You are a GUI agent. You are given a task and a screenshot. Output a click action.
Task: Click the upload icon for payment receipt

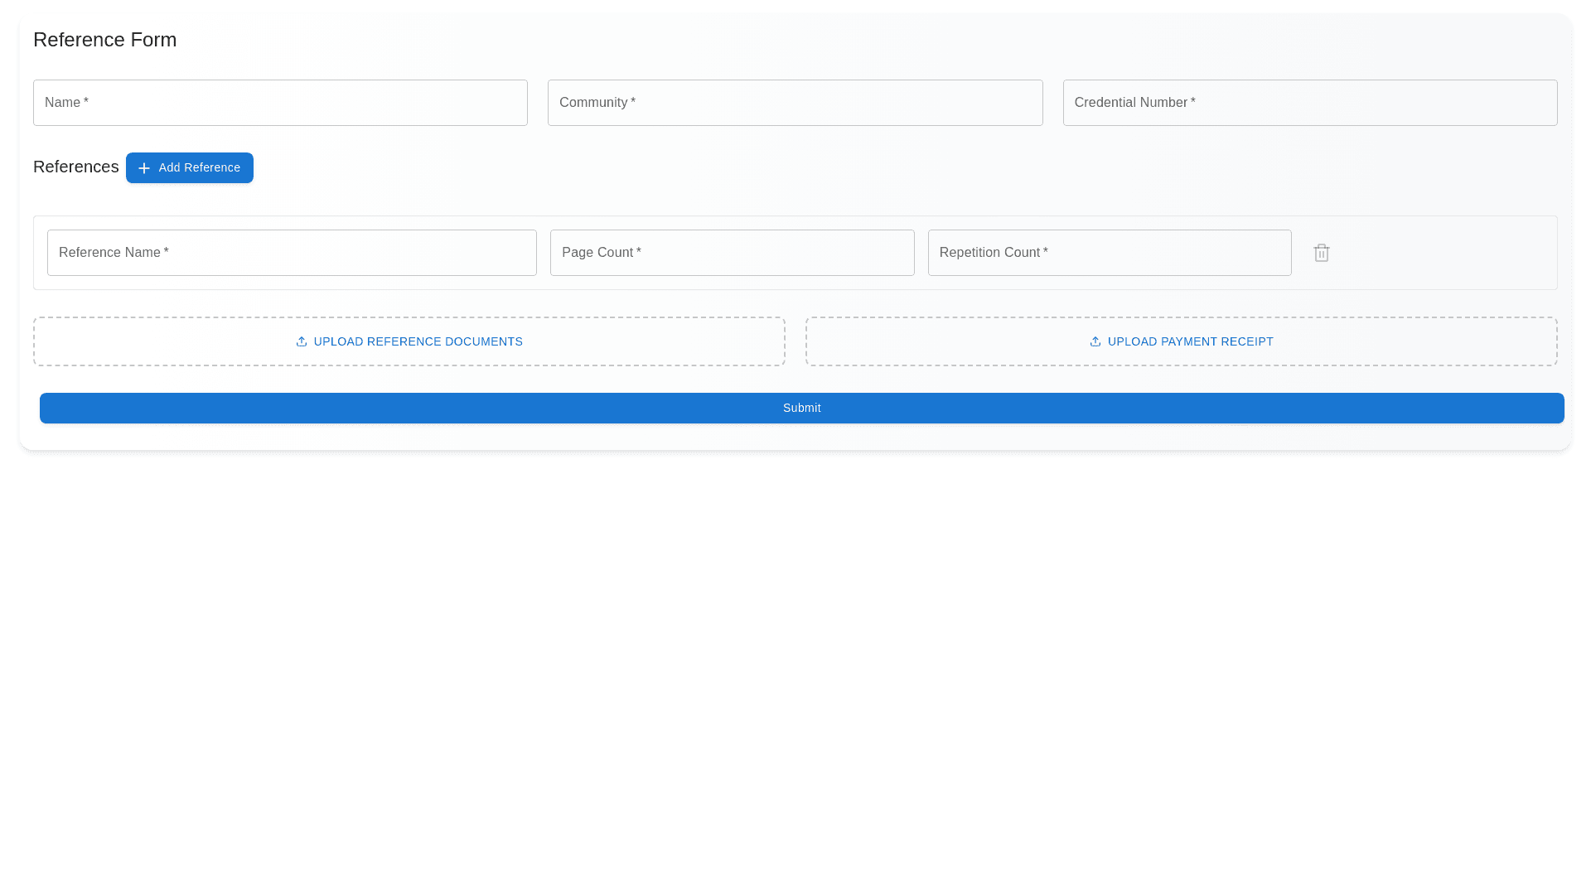[x=1095, y=341]
